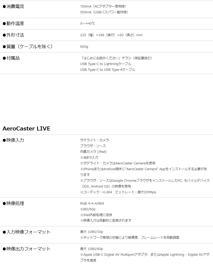Screen dimensions: 213x265
Task: Click the ブラウザ・ソース input line
Action: click(x=93, y=146)
